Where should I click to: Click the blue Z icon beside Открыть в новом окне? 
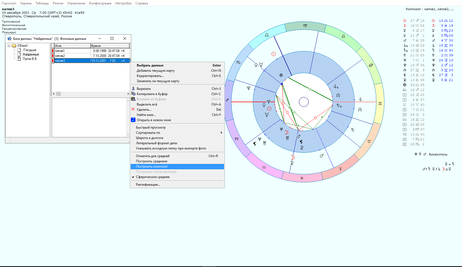[x=133, y=120]
